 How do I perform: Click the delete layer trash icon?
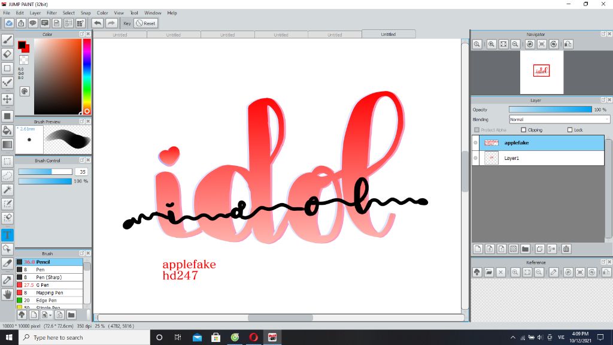566,249
